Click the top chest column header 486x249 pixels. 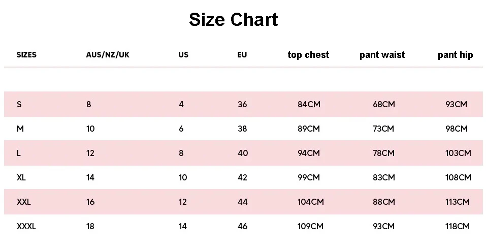(x=308, y=55)
